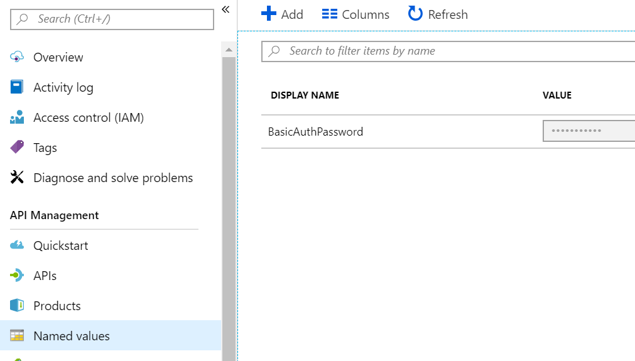The height and width of the screenshot is (361, 635).
Task: Click the Overview cloud icon
Action: tap(17, 57)
